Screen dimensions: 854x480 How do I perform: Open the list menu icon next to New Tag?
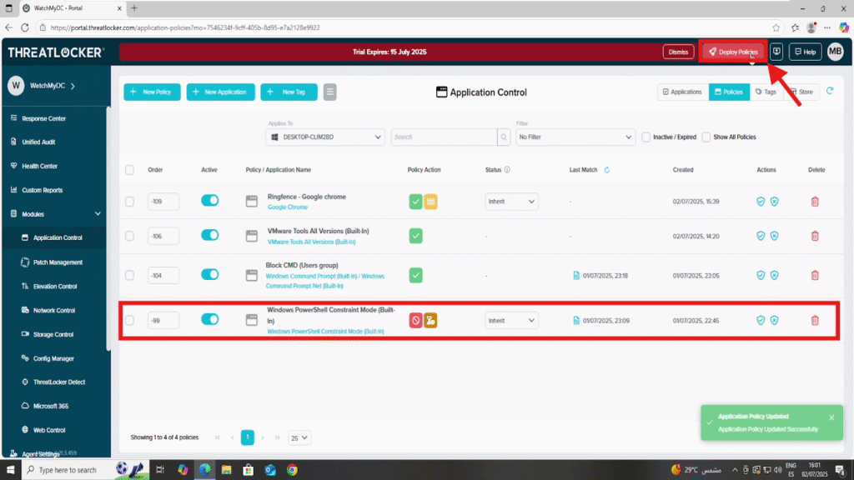329,92
